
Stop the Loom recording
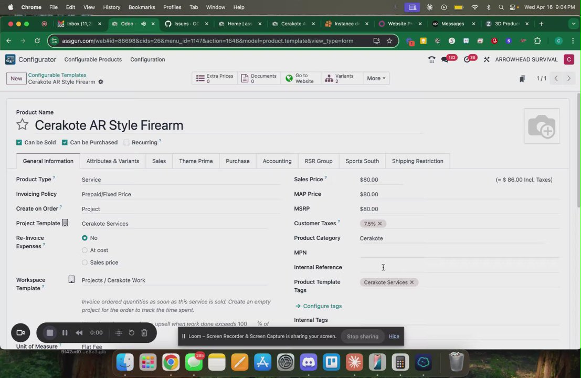50,333
